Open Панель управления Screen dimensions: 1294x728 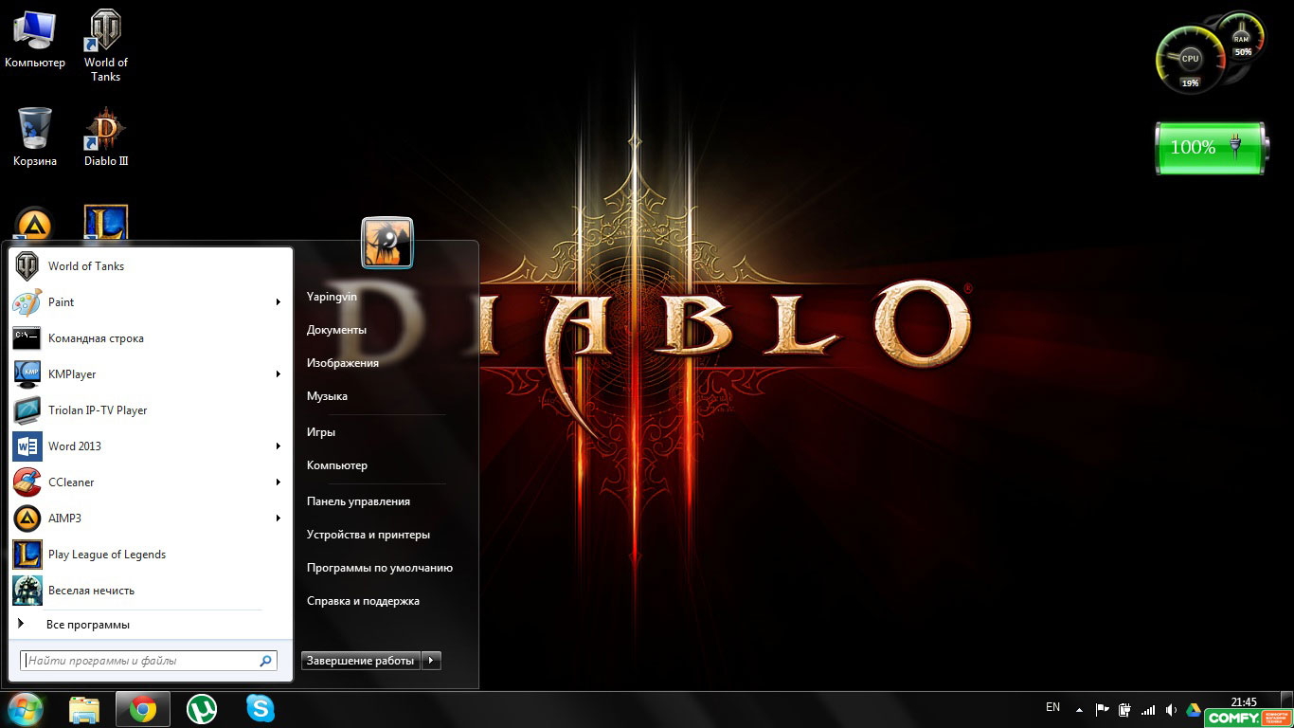coord(358,501)
